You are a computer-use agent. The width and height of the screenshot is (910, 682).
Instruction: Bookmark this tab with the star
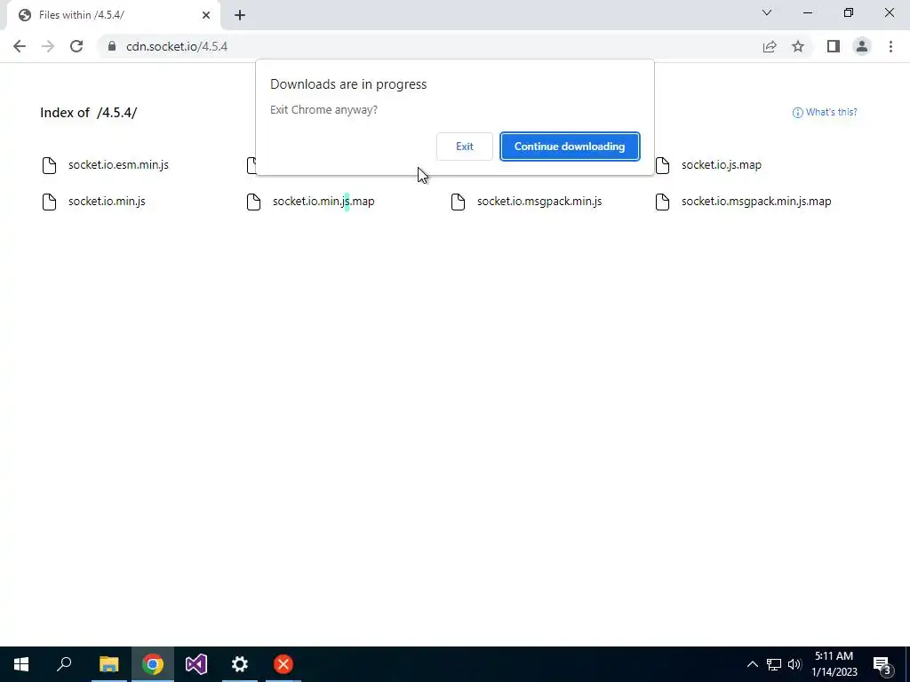point(798,46)
